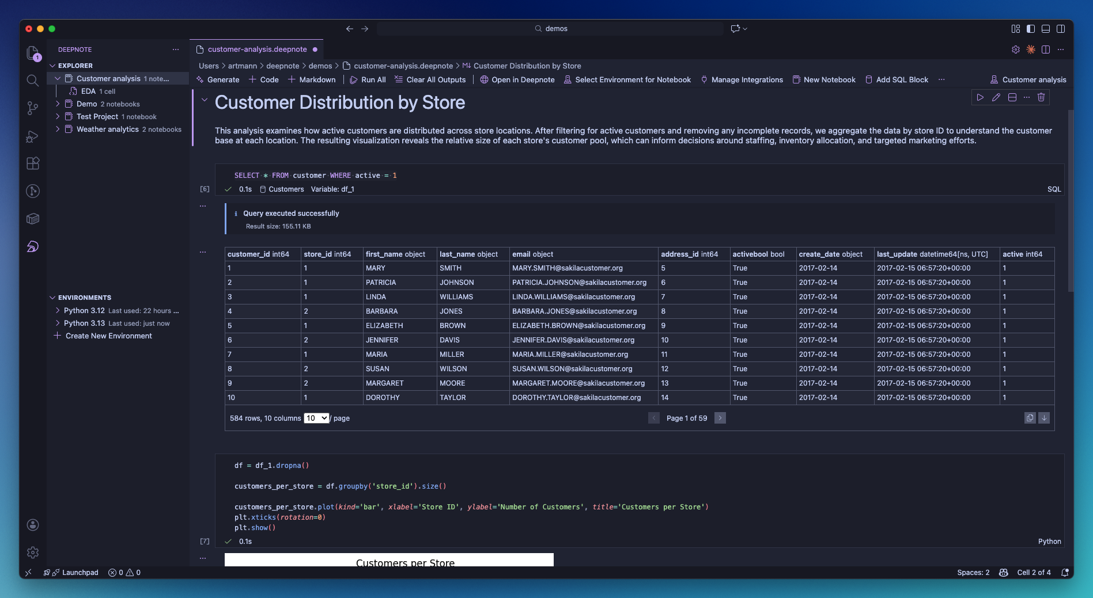Select the Deepnote icon in activity bar
1093x598 pixels.
[x=33, y=246]
